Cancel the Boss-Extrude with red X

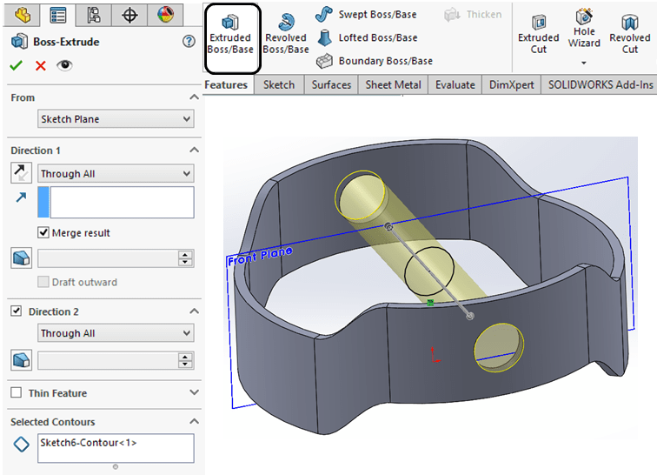click(x=40, y=65)
